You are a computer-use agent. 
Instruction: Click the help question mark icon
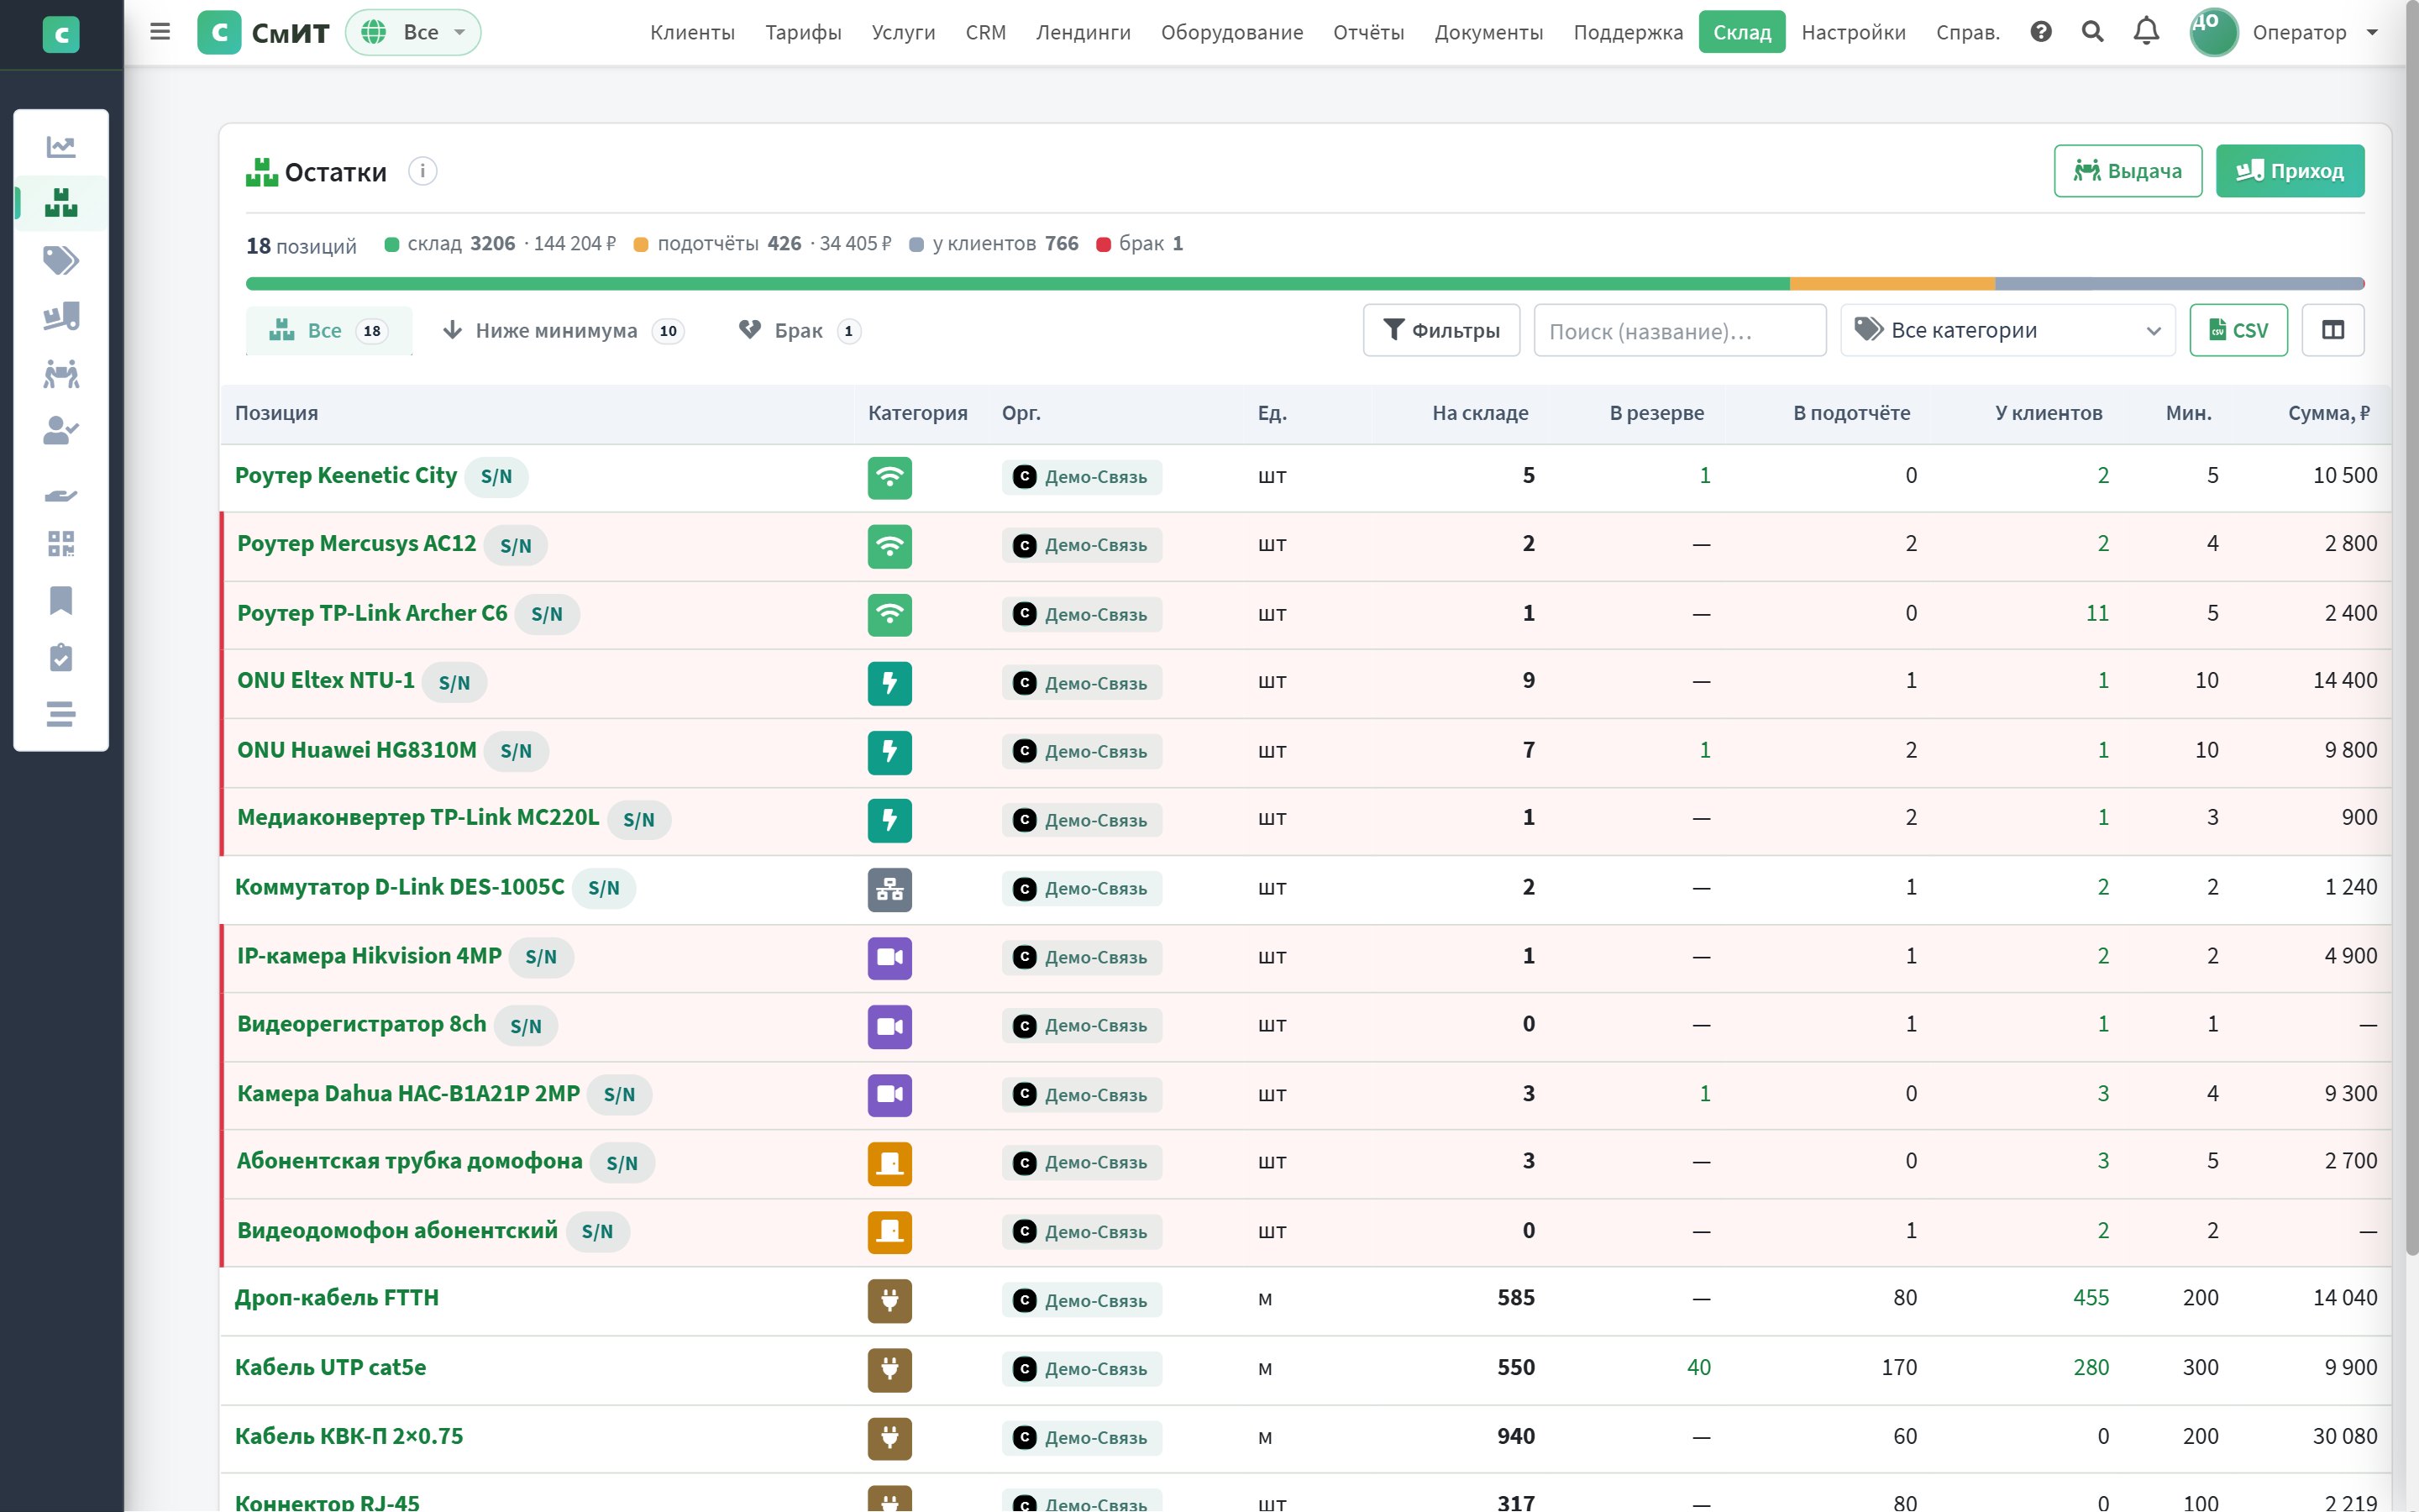[2041, 32]
